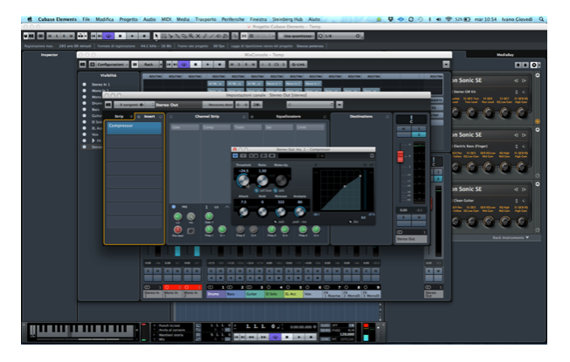Open the Trasporto menu

pos(205,19)
